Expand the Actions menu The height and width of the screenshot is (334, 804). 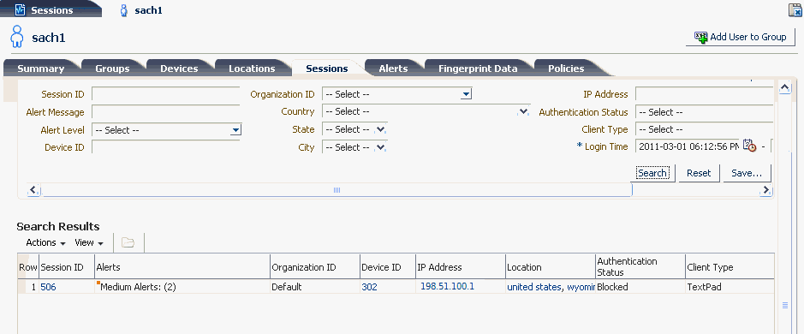45,242
